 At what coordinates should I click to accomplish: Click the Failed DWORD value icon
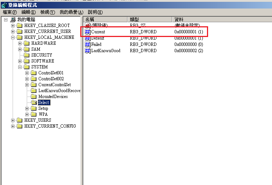(88, 44)
